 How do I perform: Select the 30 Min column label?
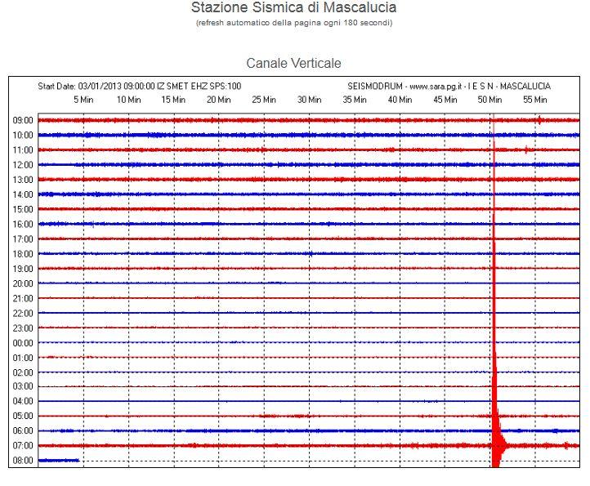(x=309, y=100)
